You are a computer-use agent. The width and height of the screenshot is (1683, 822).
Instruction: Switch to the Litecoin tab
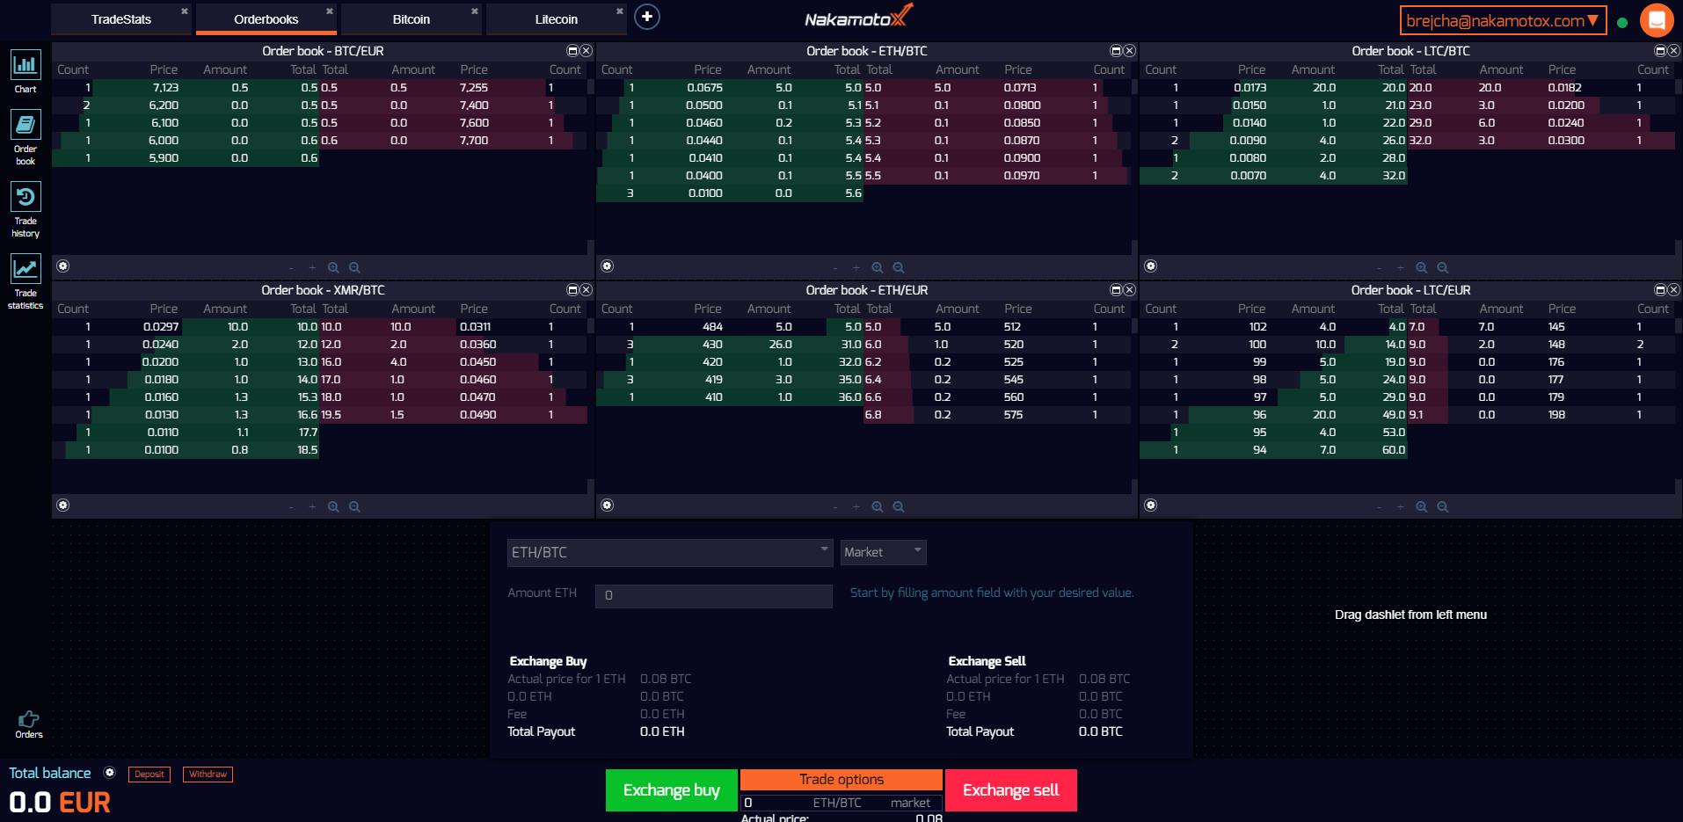click(557, 19)
